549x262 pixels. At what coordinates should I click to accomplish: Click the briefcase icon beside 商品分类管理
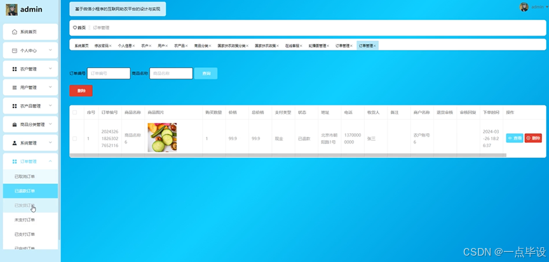(15, 124)
